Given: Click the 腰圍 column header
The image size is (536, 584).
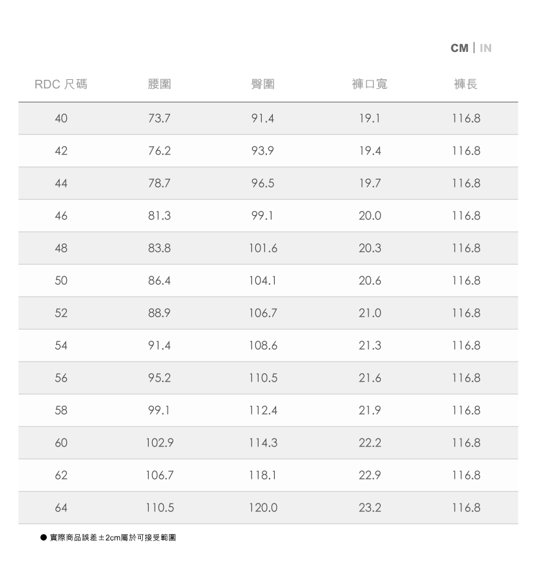Looking at the screenshot, I should (x=159, y=84).
